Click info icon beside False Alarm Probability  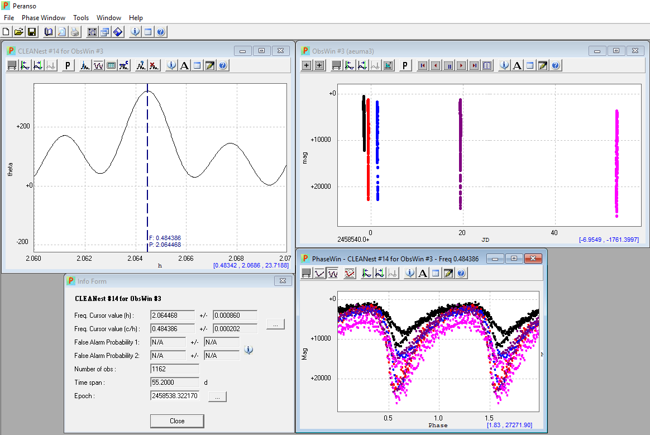click(x=249, y=350)
